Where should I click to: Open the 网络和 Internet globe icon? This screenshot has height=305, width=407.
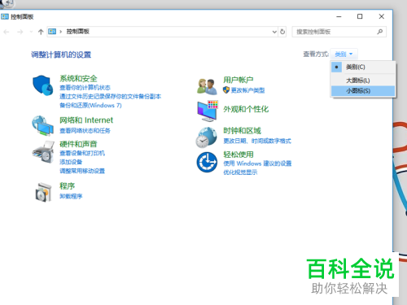coord(42,125)
